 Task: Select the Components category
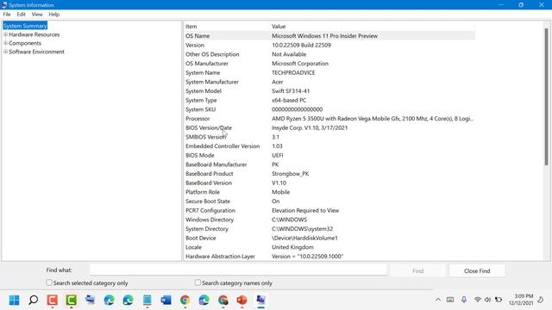coord(25,43)
